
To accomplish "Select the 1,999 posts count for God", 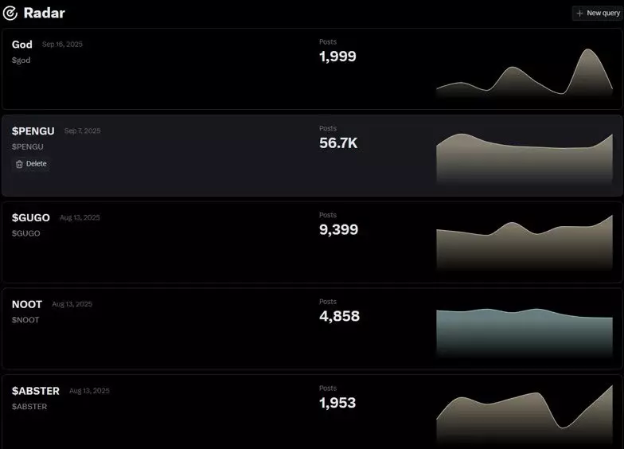I will click(337, 56).
